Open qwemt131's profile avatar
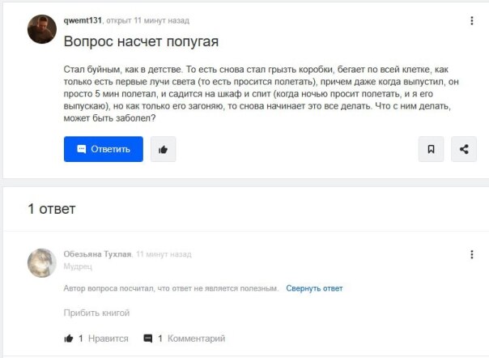Screen dimensions: 489x358 (41, 29)
